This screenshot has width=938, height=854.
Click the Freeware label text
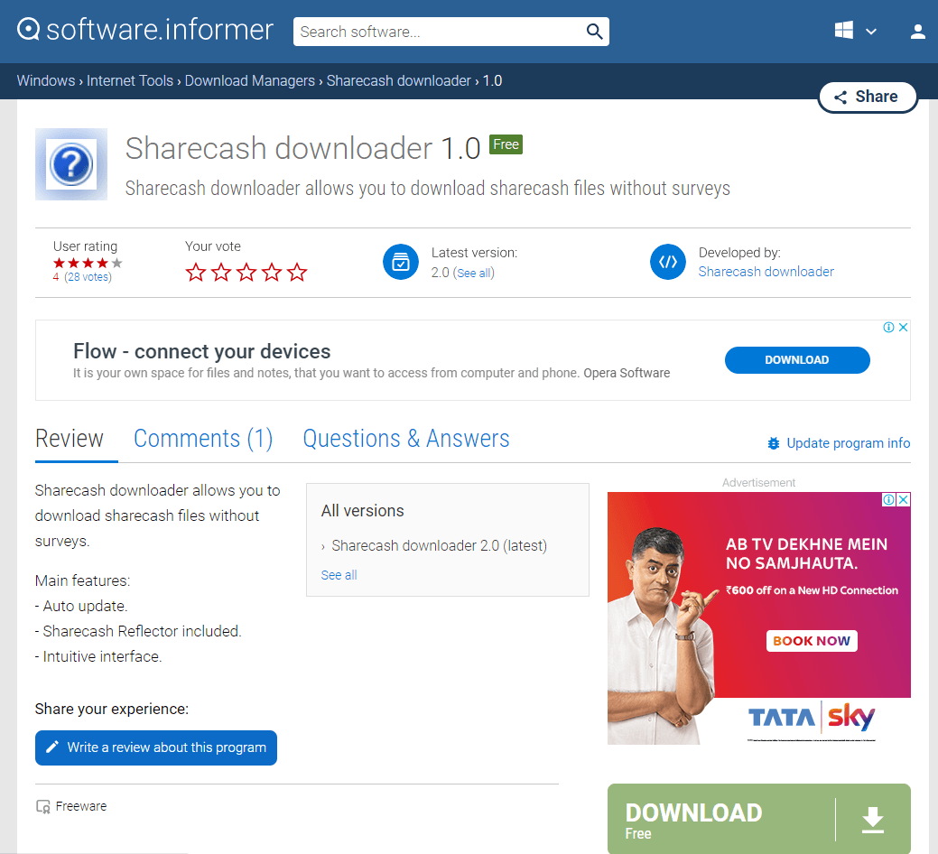[81, 806]
